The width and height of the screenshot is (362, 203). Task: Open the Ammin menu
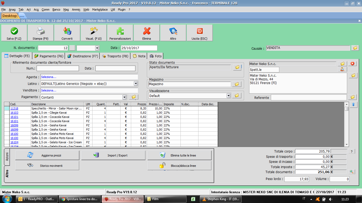click(x=76, y=10)
